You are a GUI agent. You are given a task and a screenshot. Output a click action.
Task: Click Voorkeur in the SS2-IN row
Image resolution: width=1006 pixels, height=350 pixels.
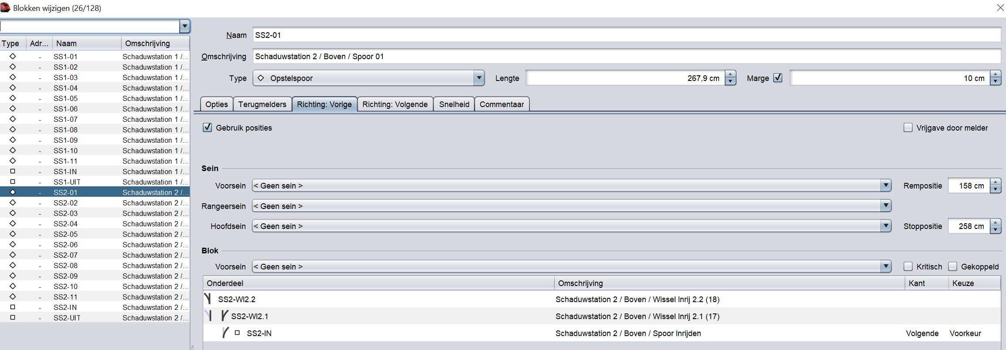(965, 333)
